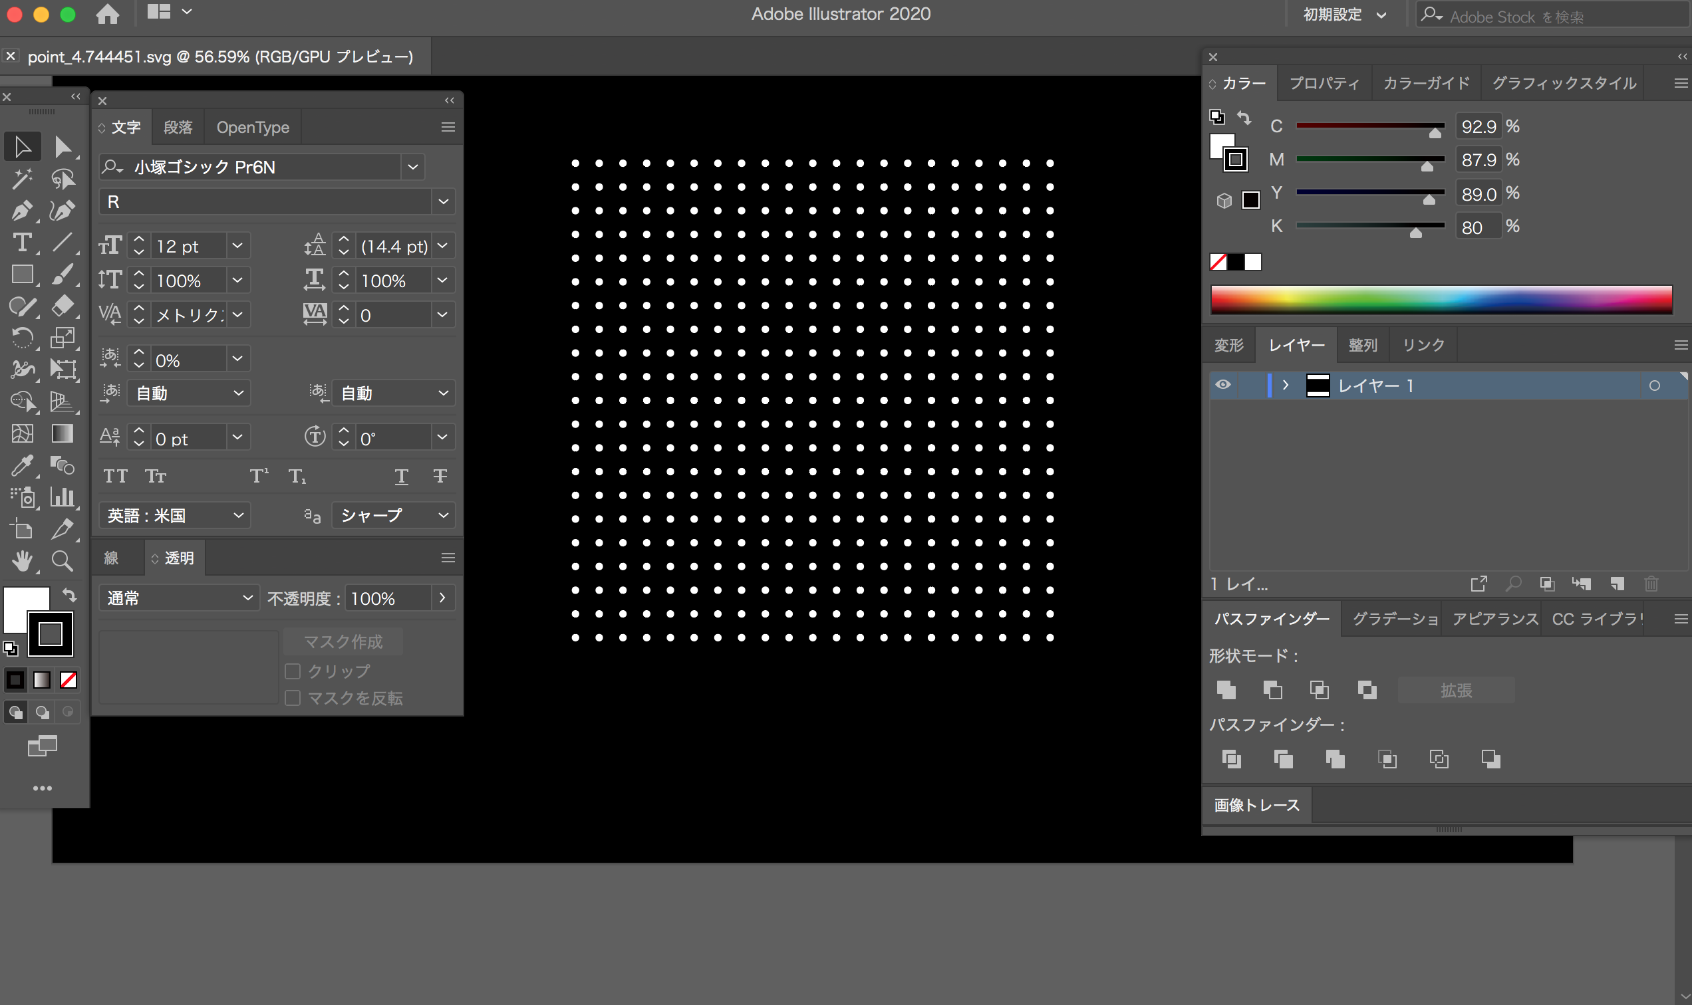1692x1005 pixels.
Task: Open the 英語：米国 language dropdown
Action: [175, 515]
